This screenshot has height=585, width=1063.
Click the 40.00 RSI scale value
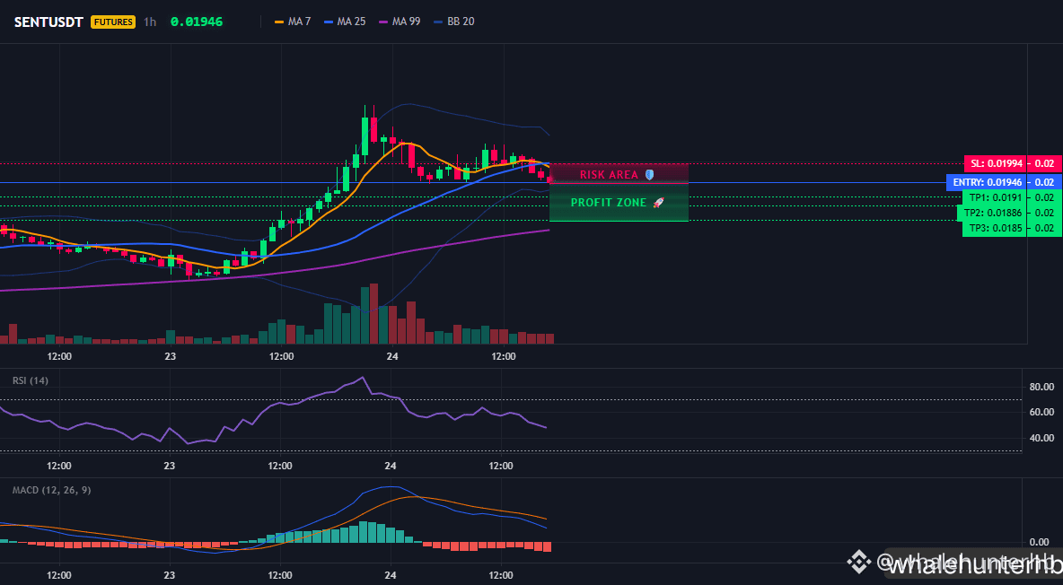(x=1042, y=438)
